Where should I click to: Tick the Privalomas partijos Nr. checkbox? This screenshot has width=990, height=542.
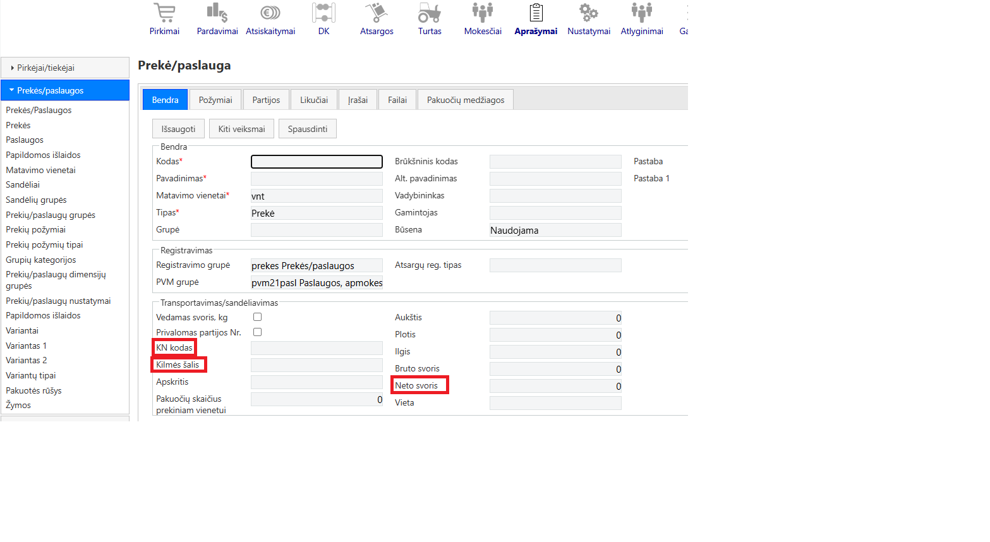[257, 332]
